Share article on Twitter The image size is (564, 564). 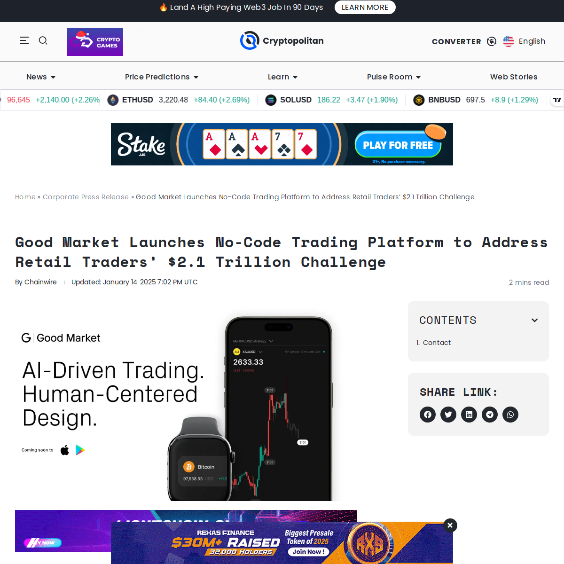[x=448, y=415]
